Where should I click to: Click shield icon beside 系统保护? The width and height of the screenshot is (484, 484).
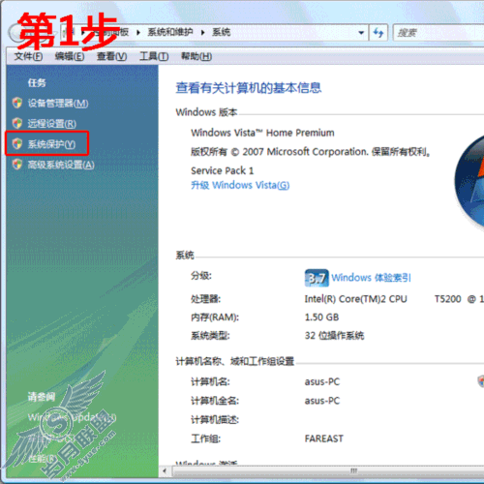click(17, 144)
